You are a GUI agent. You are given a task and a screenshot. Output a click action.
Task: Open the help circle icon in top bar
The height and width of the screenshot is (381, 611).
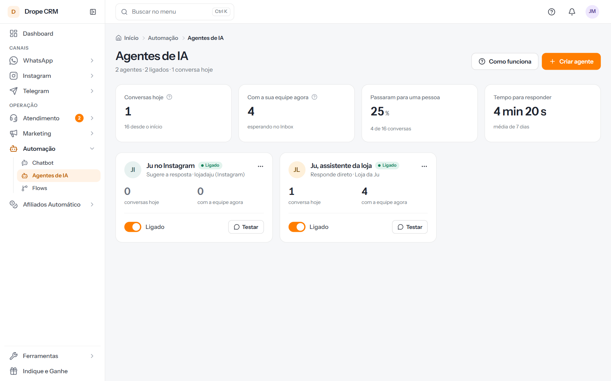click(x=552, y=12)
